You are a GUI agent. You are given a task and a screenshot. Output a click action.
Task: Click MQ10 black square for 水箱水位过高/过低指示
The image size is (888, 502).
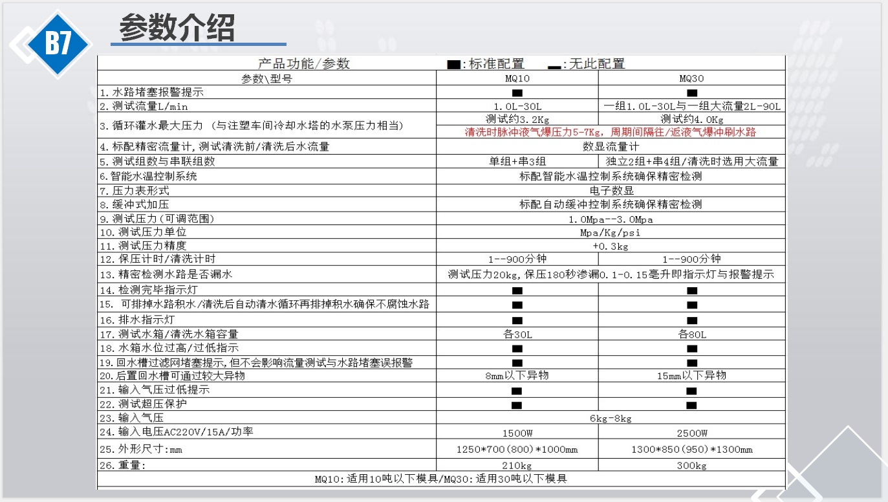pyautogui.click(x=517, y=348)
